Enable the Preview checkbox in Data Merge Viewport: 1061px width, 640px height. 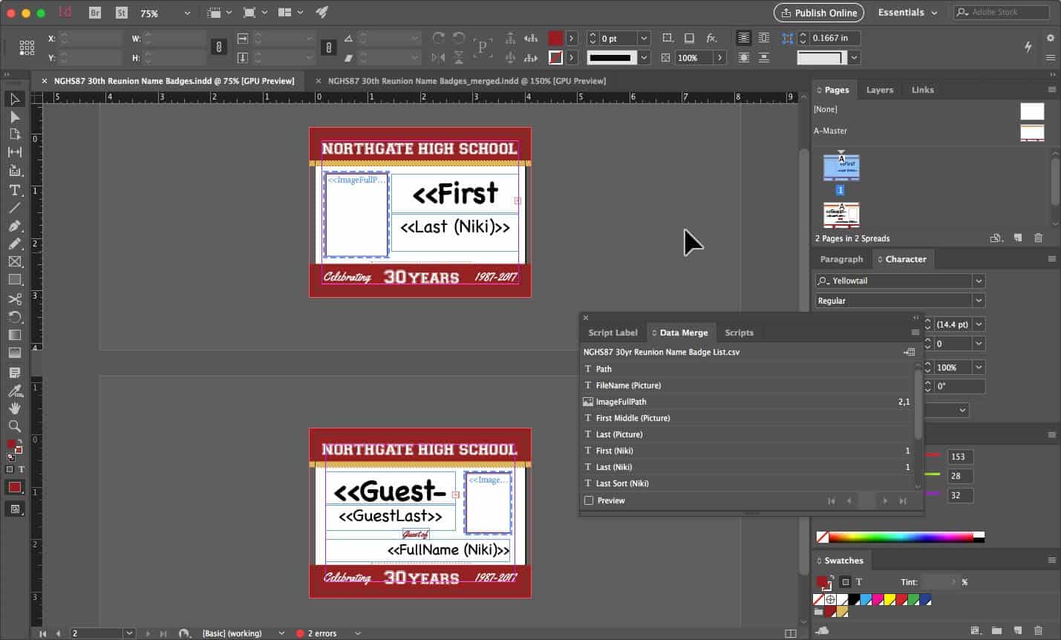[x=589, y=500]
